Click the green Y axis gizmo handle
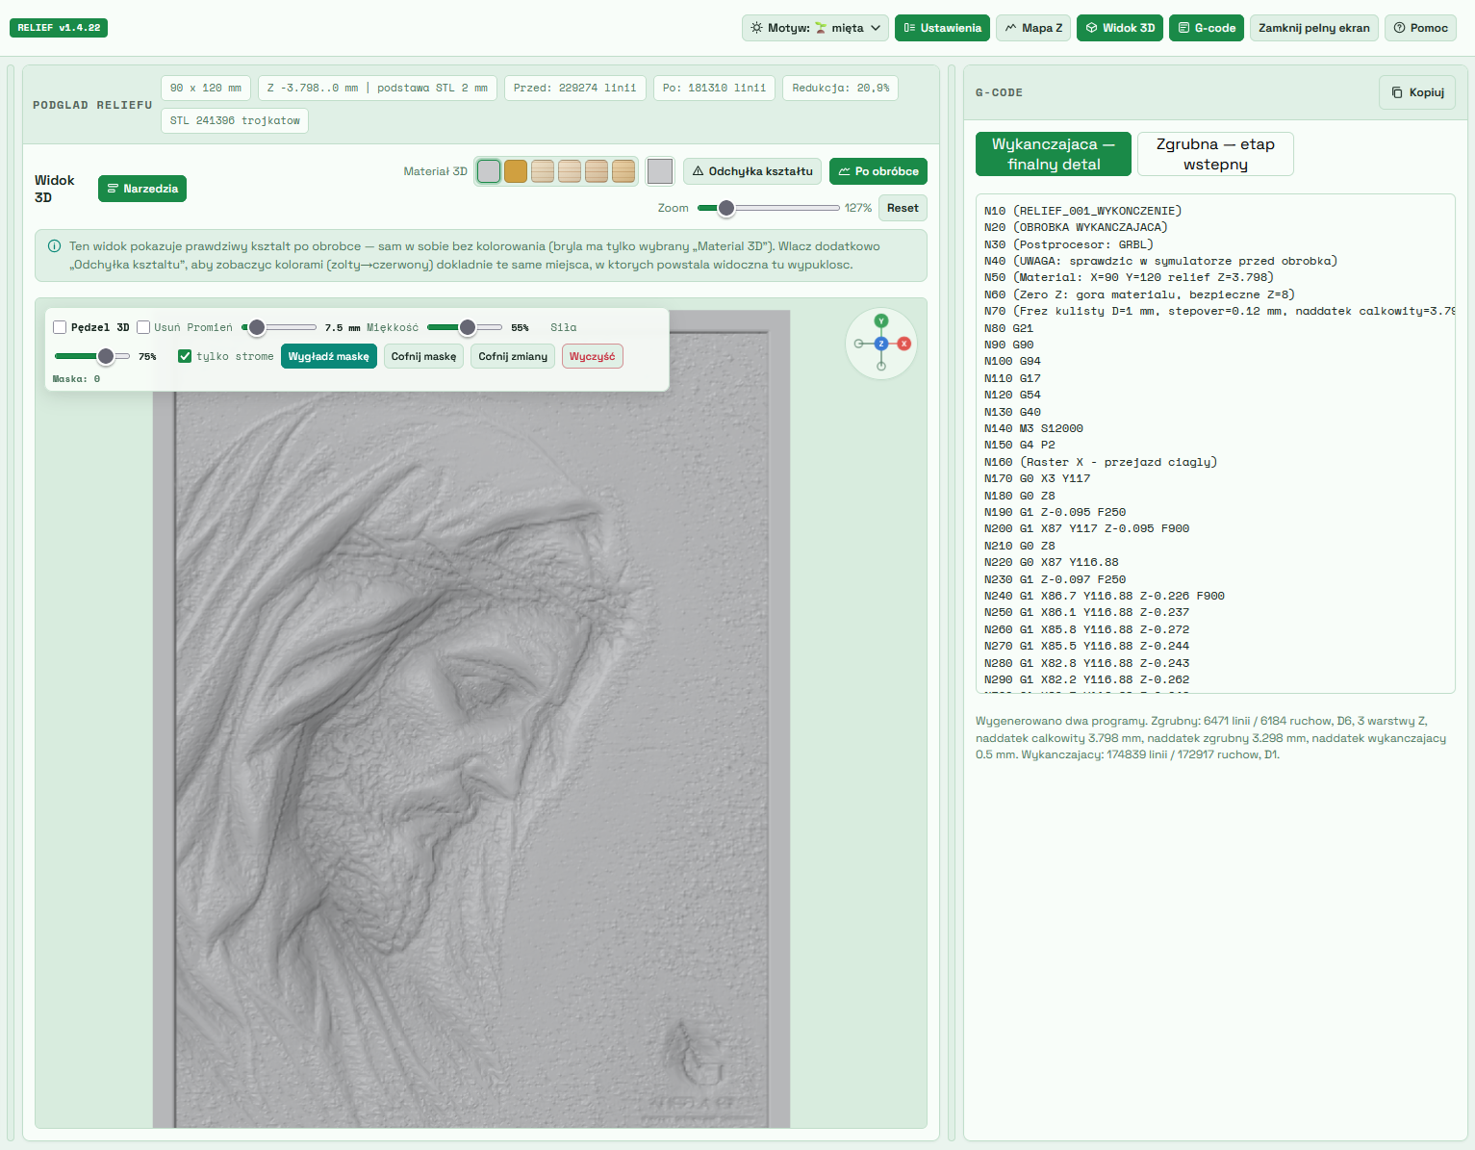This screenshot has width=1475, height=1150. coord(881,321)
